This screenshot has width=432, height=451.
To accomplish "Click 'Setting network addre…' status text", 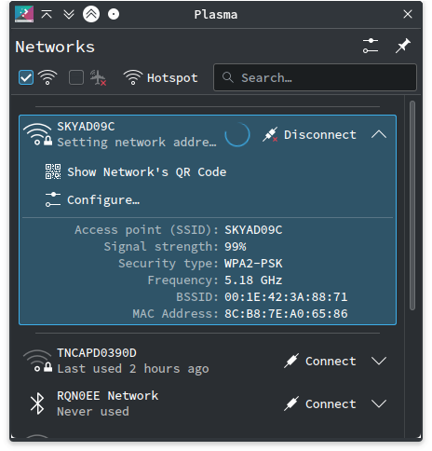I will click(137, 143).
